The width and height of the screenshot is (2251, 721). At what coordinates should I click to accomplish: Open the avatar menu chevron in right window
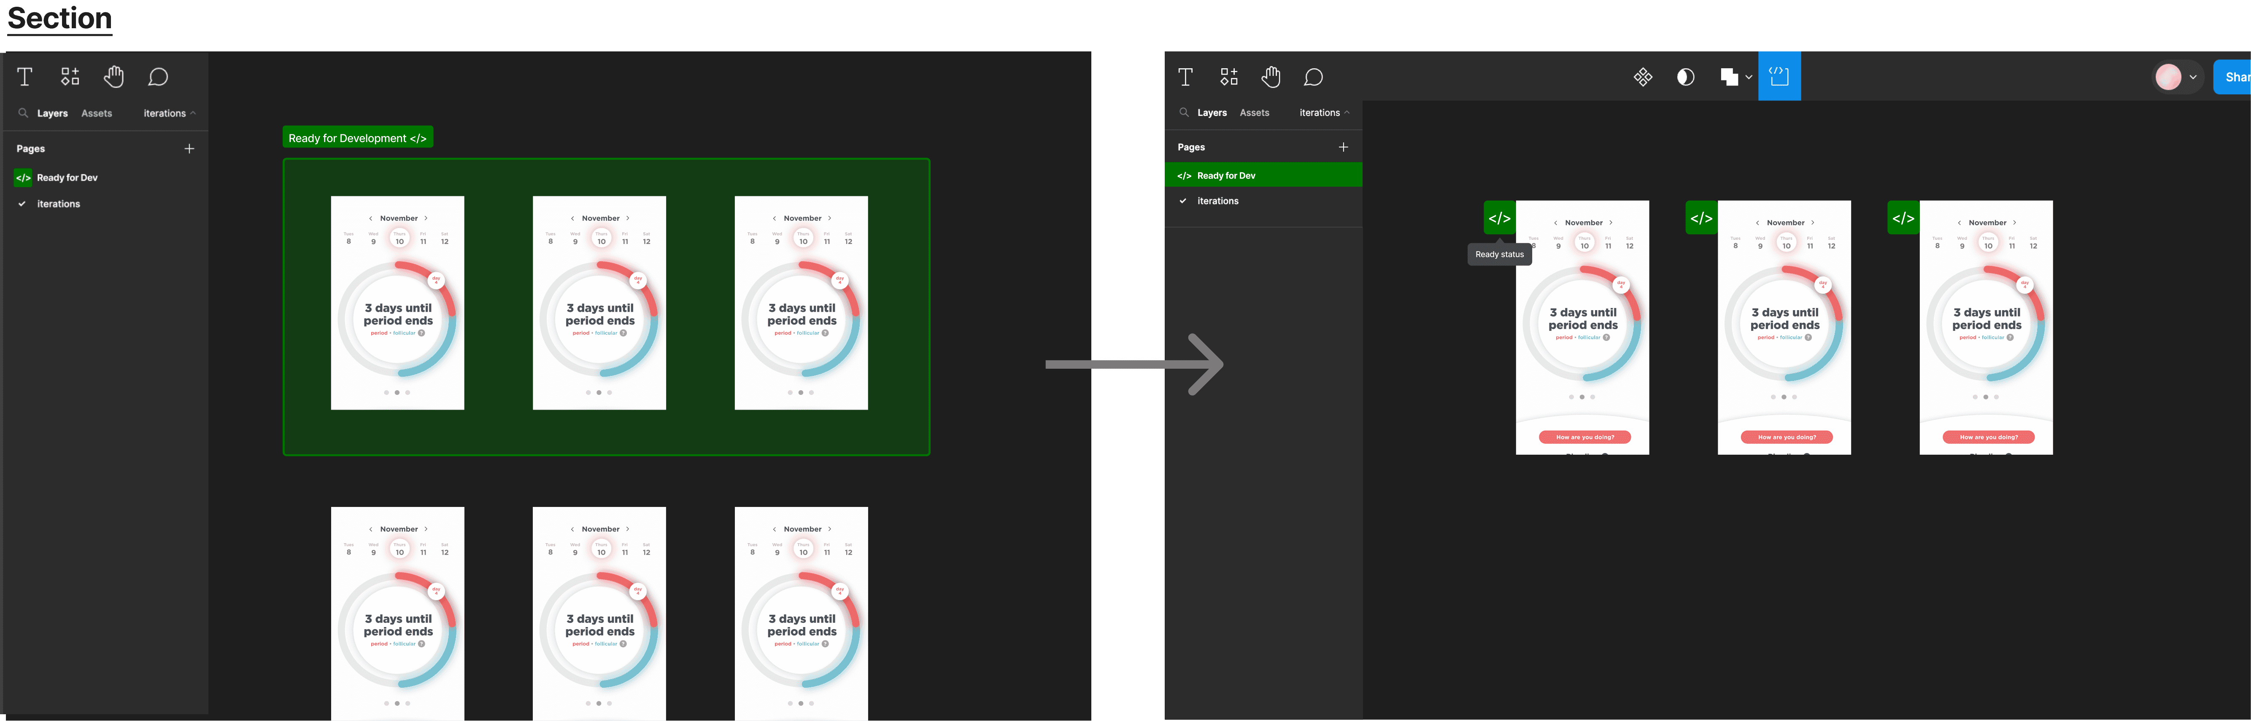pyautogui.click(x=2193, y=77)
